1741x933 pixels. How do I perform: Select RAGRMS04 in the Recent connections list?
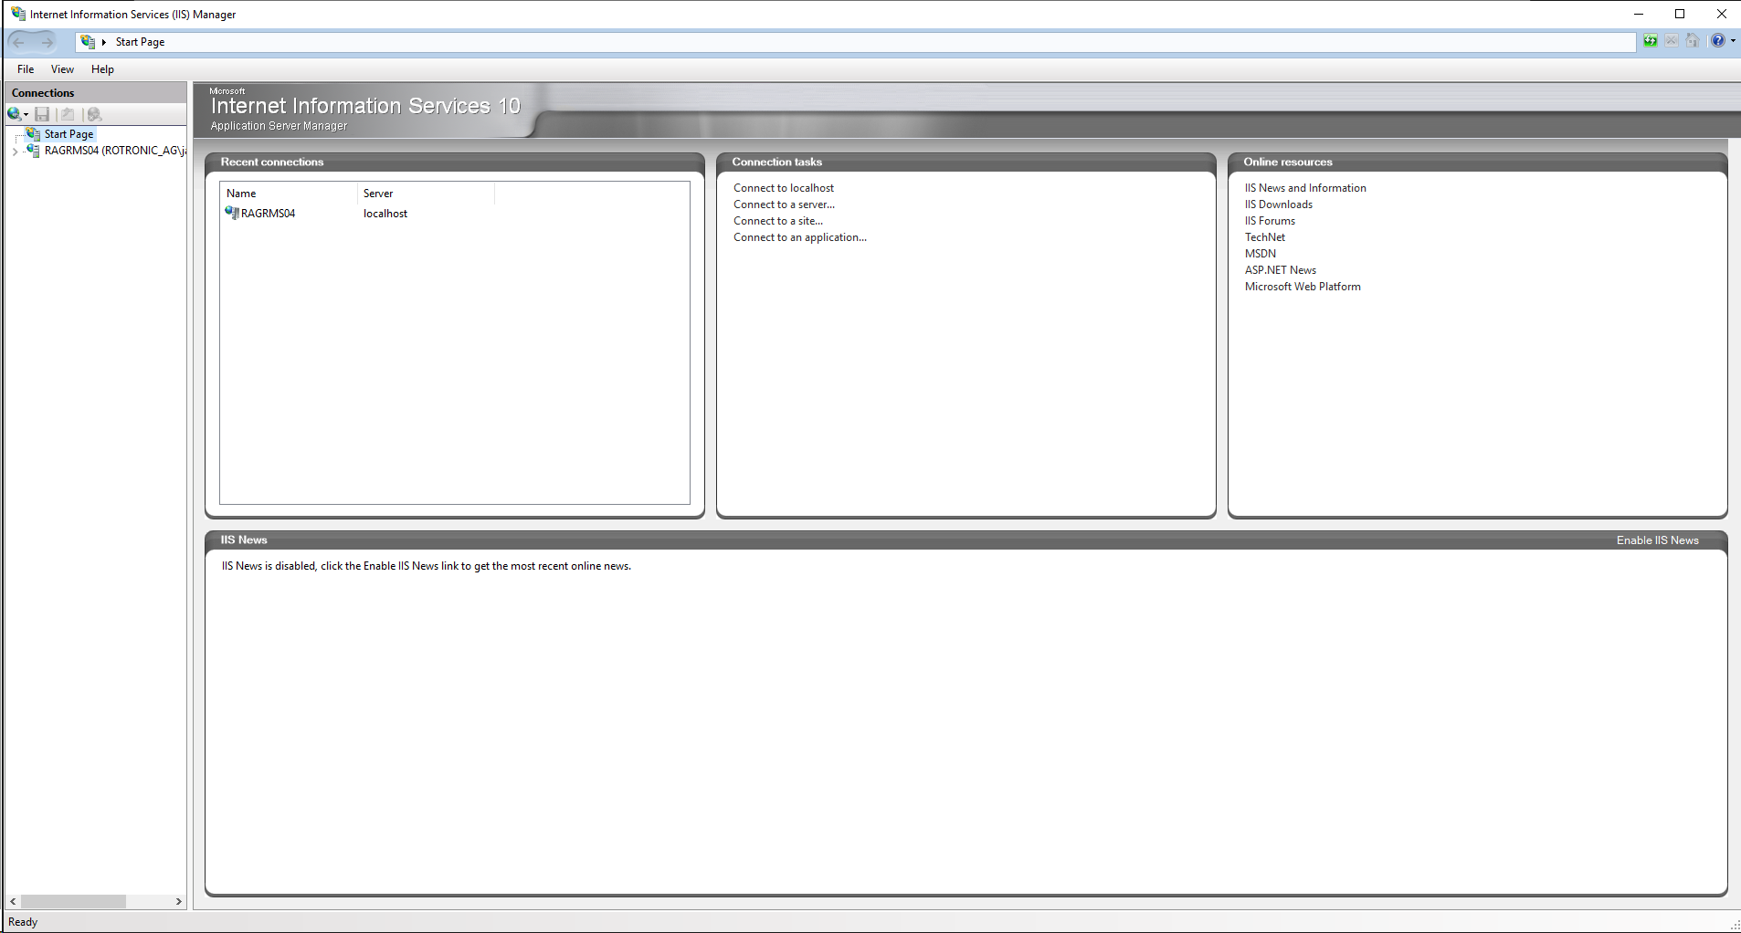(268, 214)
